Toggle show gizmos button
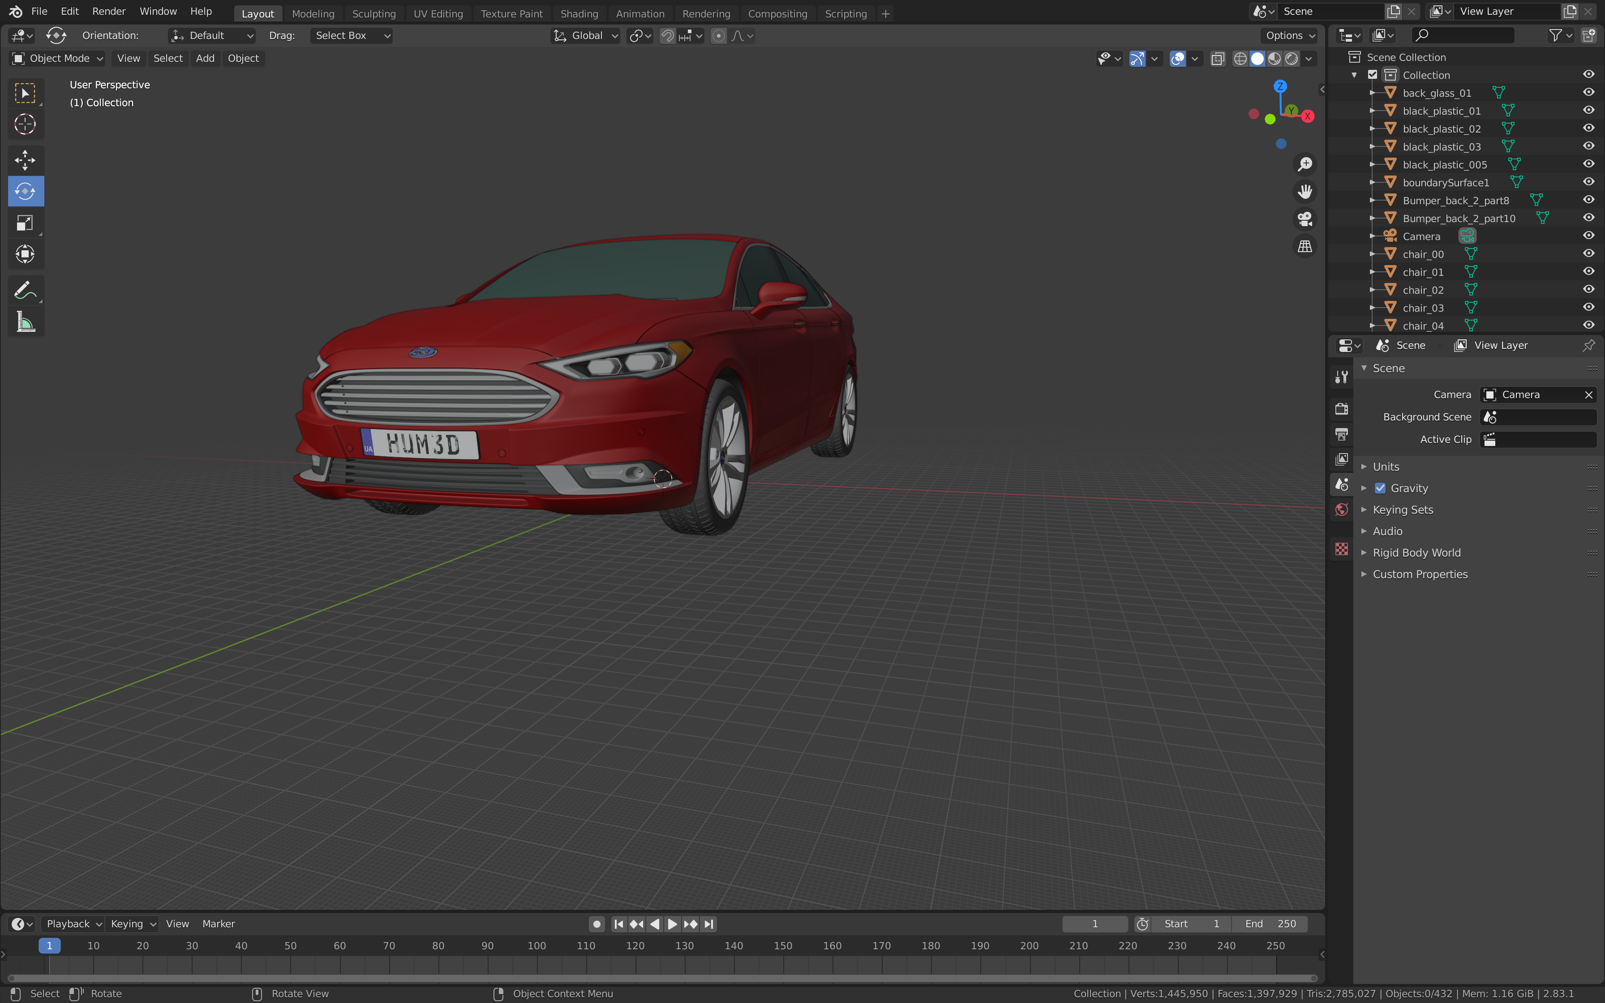Screen dimensions: 1605x1003 pos(1137,58)
